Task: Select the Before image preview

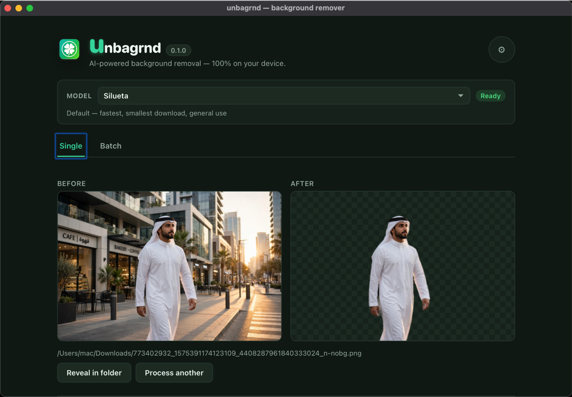Action: tap(169, 266)
